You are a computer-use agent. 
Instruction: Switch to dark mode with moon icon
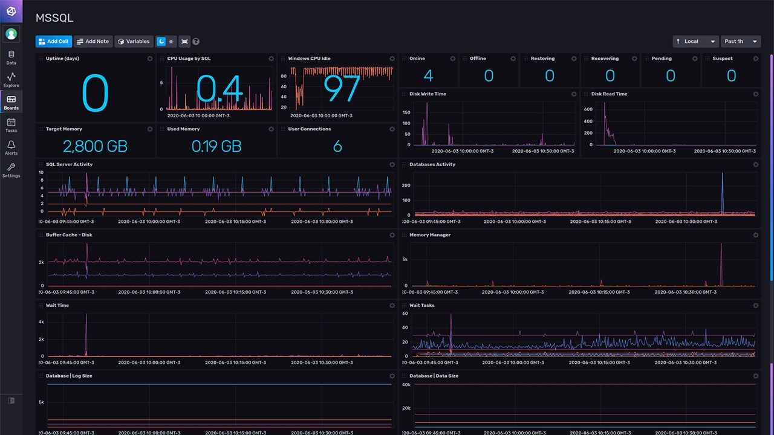coord(161,42)
